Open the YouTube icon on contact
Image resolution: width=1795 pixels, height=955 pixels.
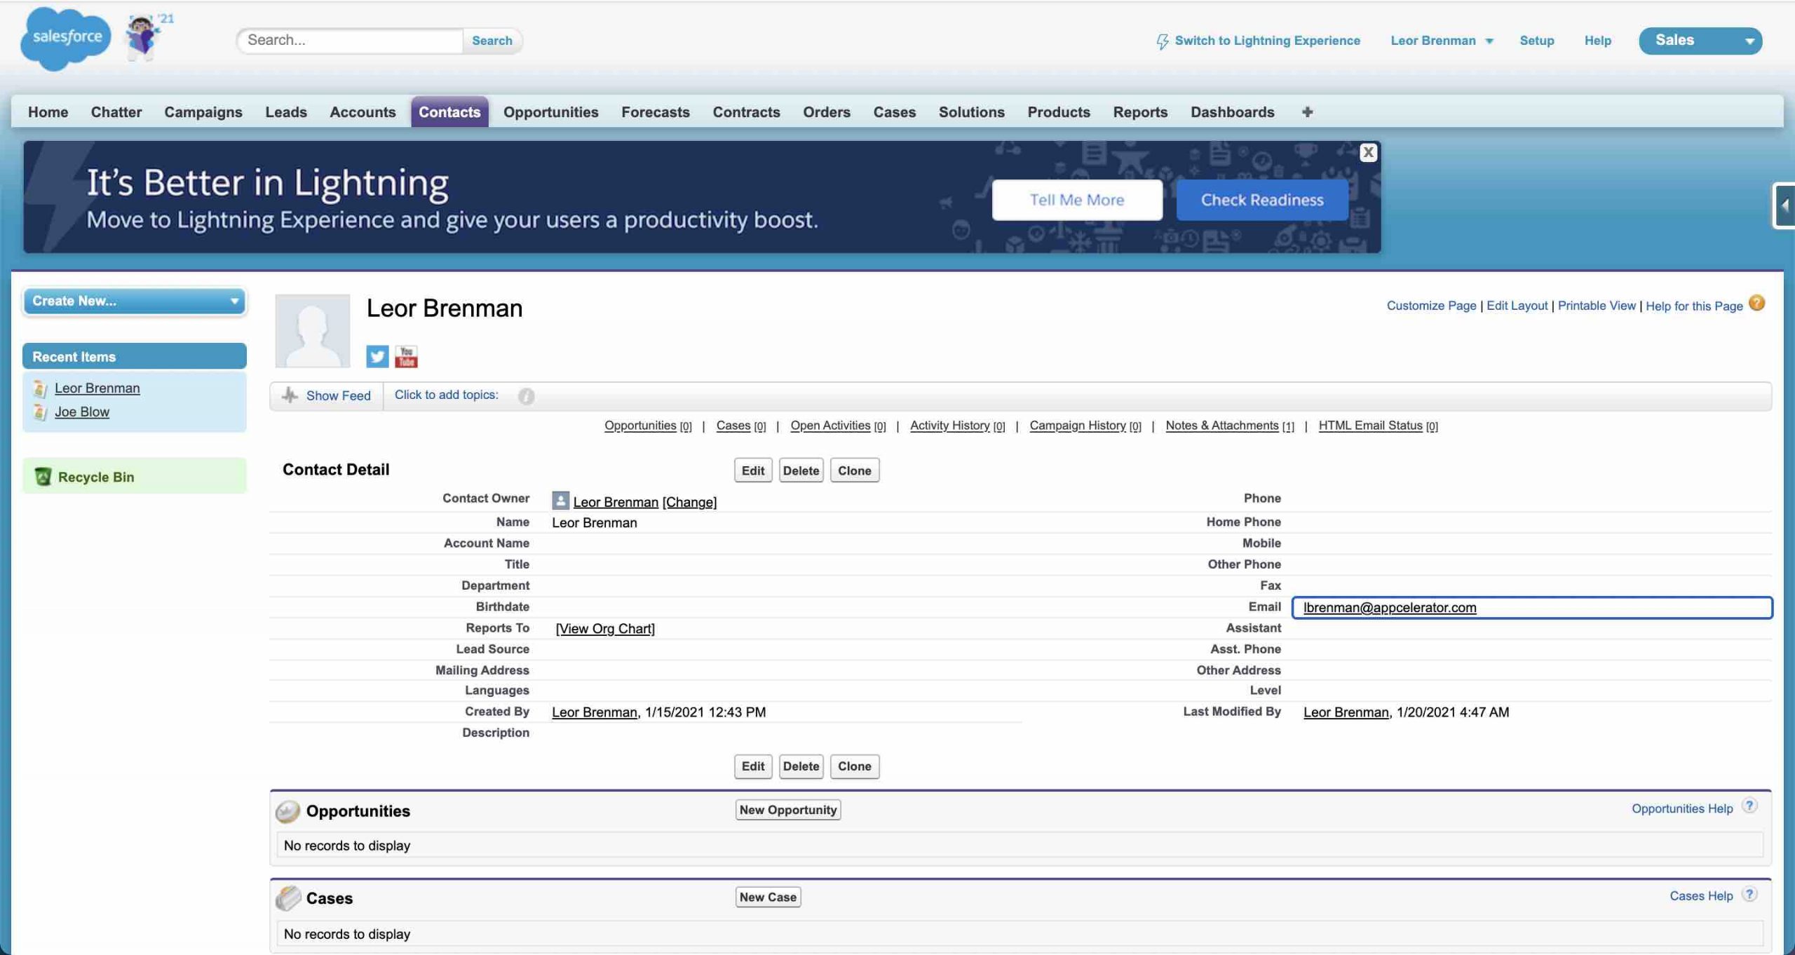(406, 356)
